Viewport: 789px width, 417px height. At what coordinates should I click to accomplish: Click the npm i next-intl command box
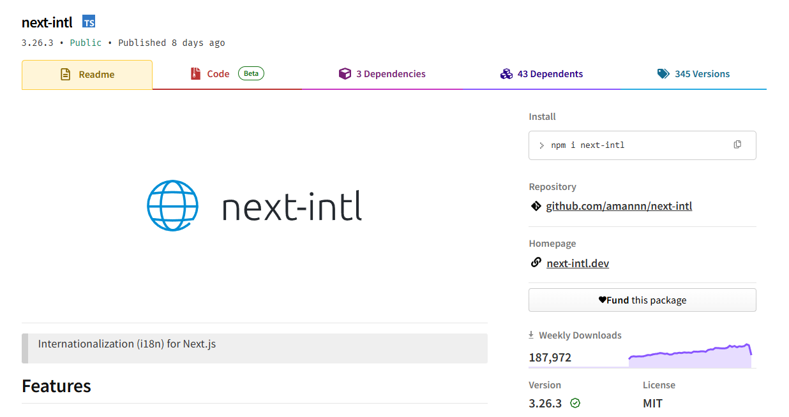(x=642, y=145)
